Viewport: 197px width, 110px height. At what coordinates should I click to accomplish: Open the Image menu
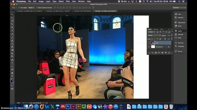click(x=41, y=1)
